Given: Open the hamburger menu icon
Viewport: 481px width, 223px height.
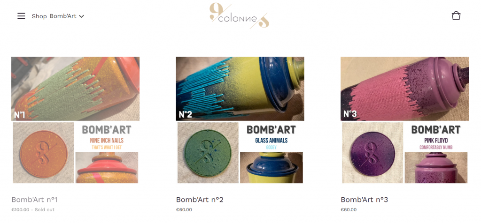Looking at the screenshot, I should (x=21, y=16).
